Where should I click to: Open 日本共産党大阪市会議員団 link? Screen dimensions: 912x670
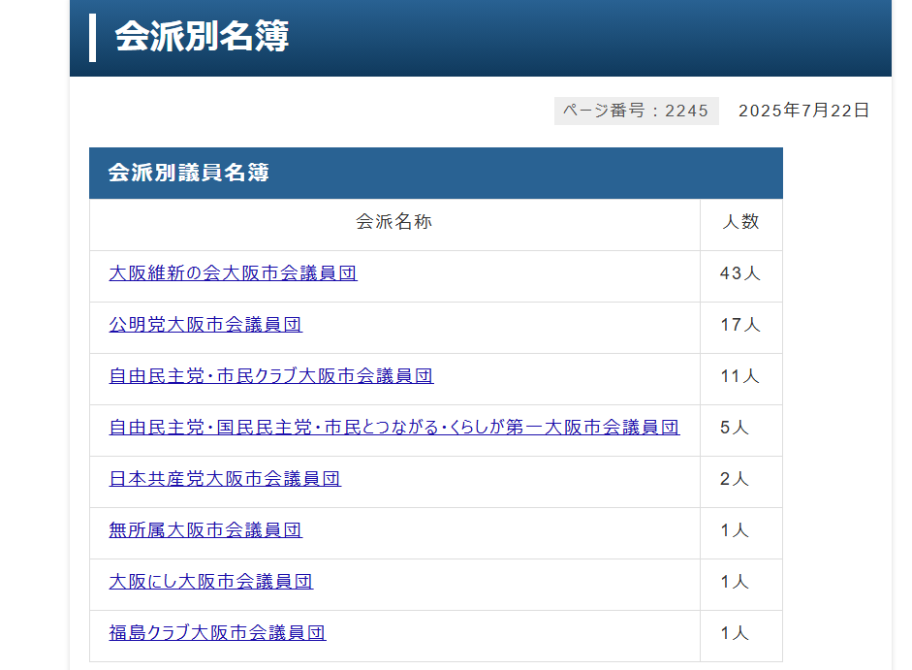(225, 478)
